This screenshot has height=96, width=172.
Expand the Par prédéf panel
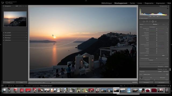[3, 33]
